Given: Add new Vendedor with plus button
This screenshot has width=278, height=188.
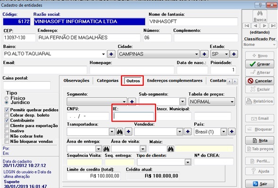Looking at the screenshot, I should (x=188, y=131).
